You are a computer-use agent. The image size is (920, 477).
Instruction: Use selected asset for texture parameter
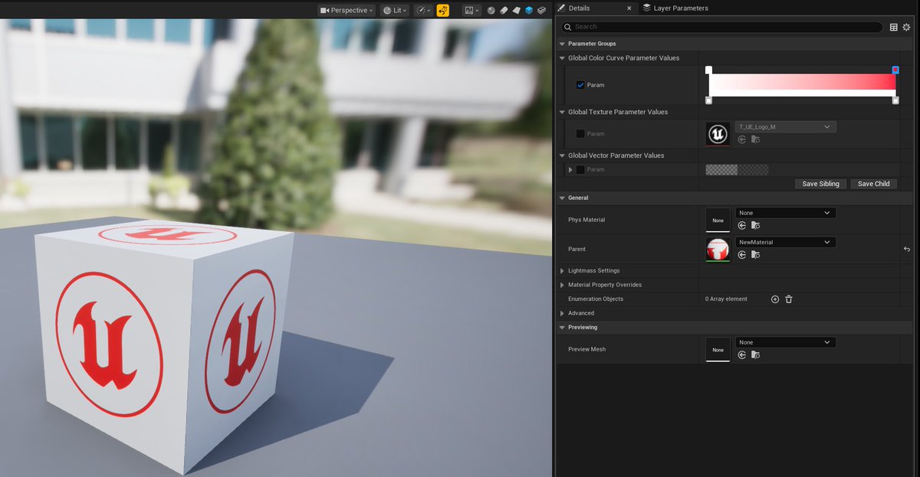pyautogui.click(x=742, y=139)
